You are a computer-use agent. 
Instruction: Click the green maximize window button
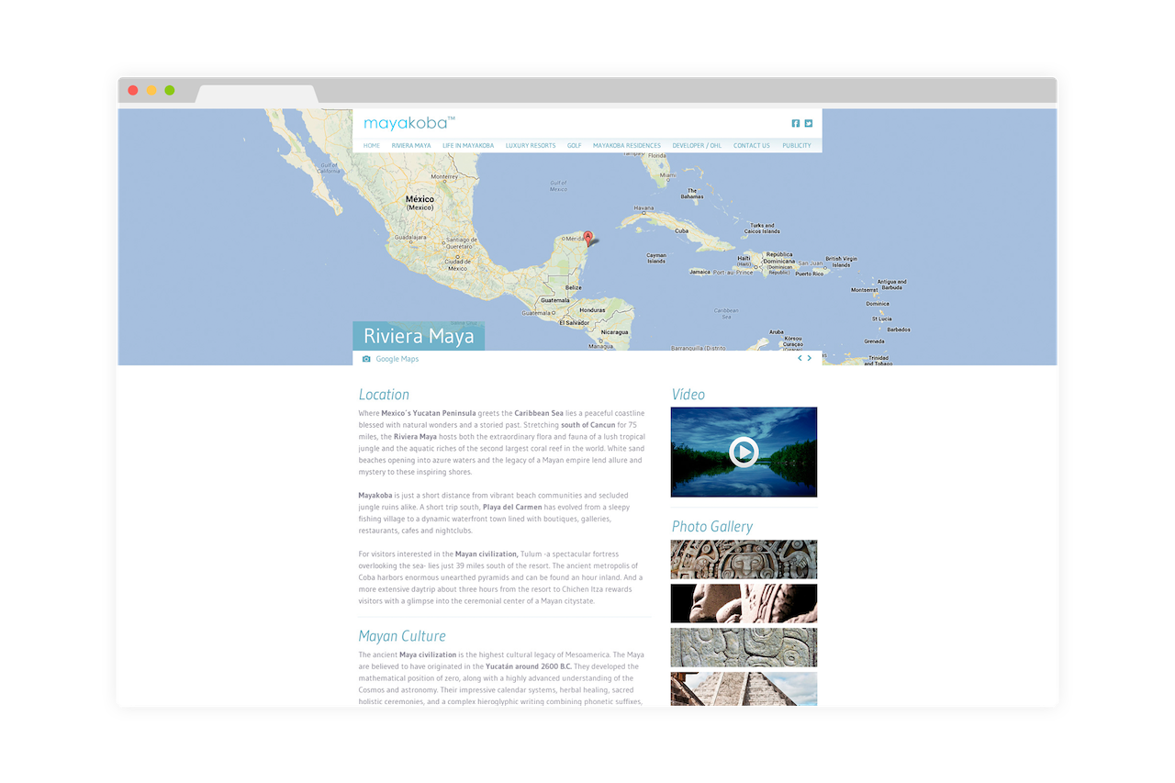click(170, 90)
